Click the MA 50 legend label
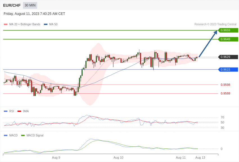The height and width of the screenshot is (162, 239). tap(53, 24)
